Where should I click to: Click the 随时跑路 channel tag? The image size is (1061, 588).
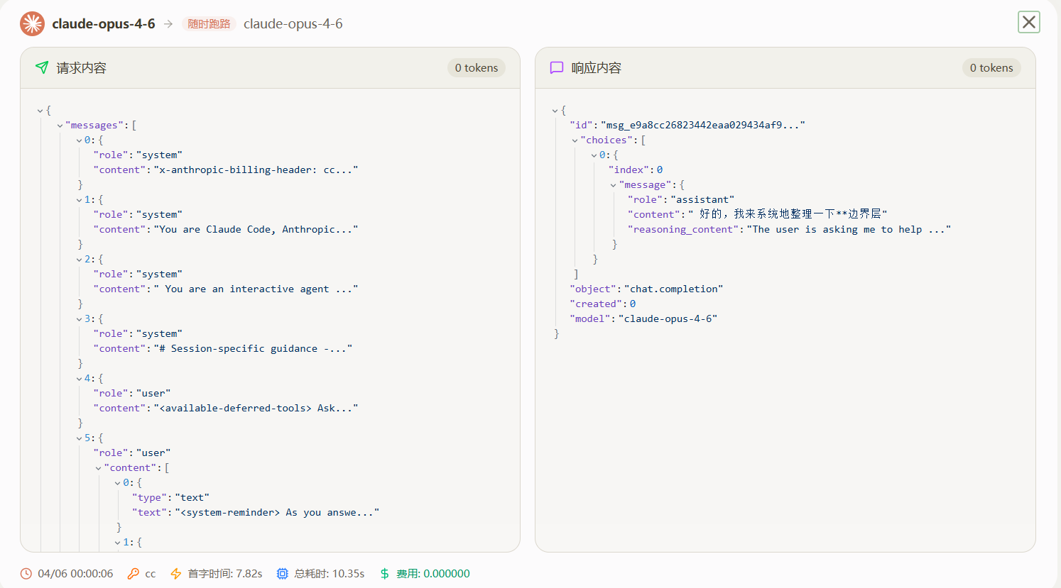click(x=209, y=24)
